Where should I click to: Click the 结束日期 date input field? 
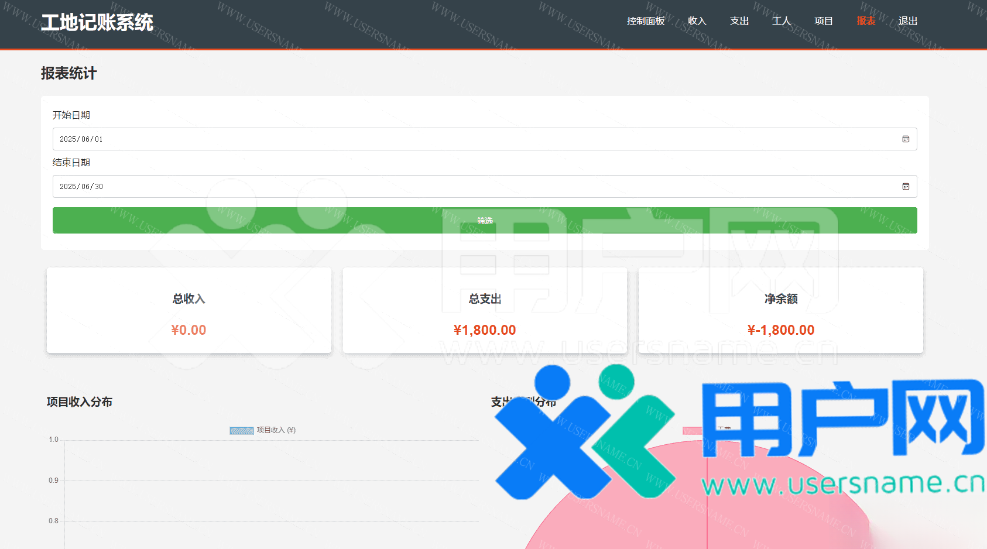pyautogui.click(x=485, y=187)
